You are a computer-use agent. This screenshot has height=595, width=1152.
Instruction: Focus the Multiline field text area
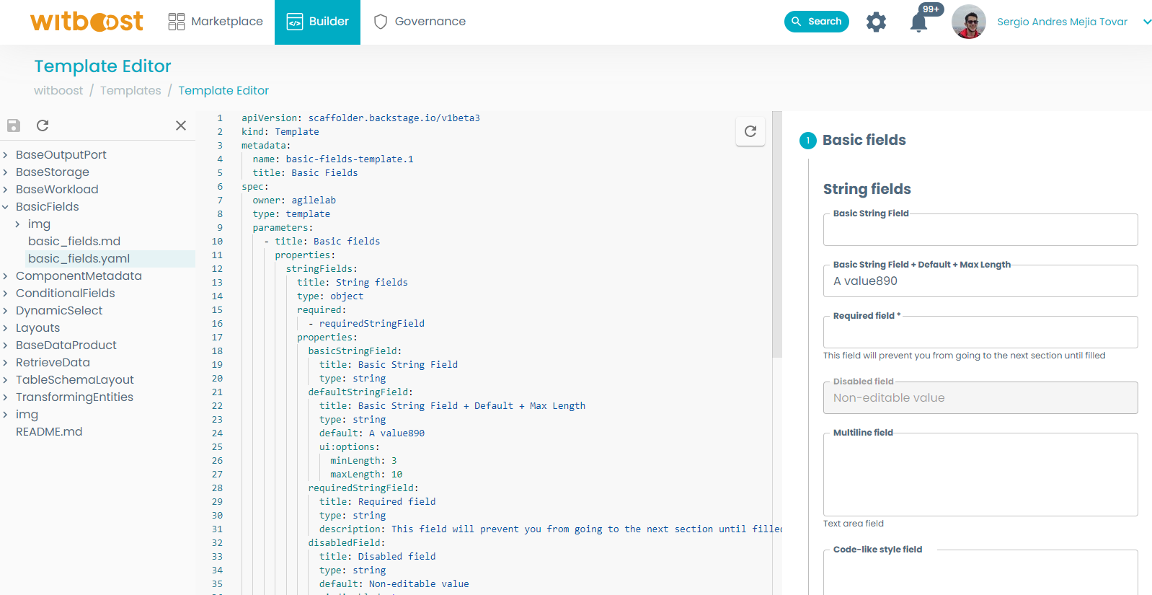point(980,475)
